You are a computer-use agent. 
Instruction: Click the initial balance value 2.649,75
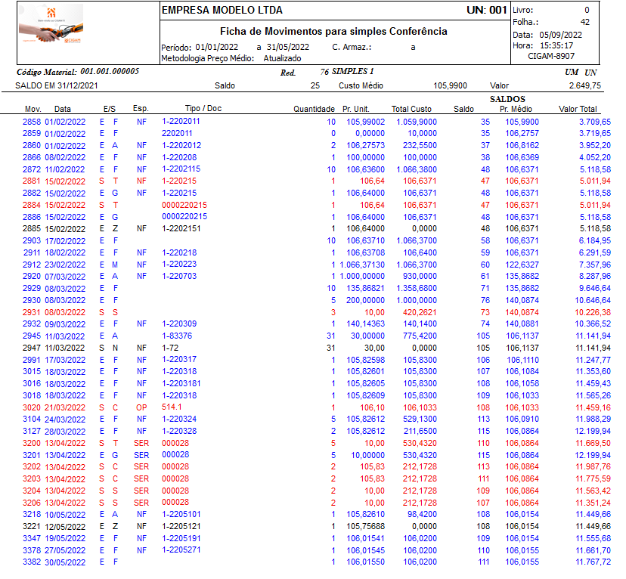tap(585, 86)
